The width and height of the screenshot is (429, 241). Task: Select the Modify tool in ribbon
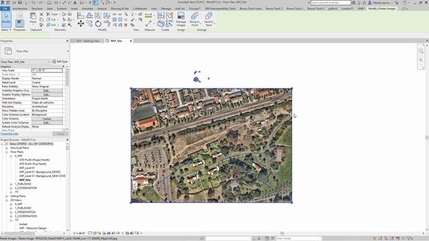click(x=6, y=19)
